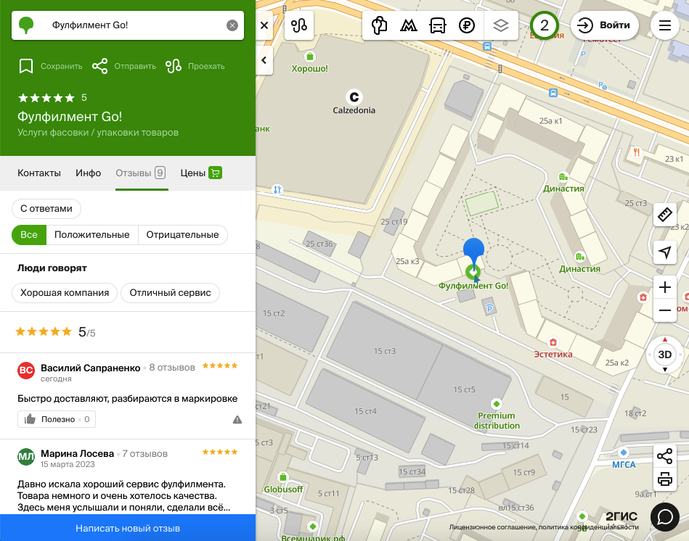Viewport: 689px width, 541px height.
Task: Select the ruler measurement tool
Action: [665, 215]
